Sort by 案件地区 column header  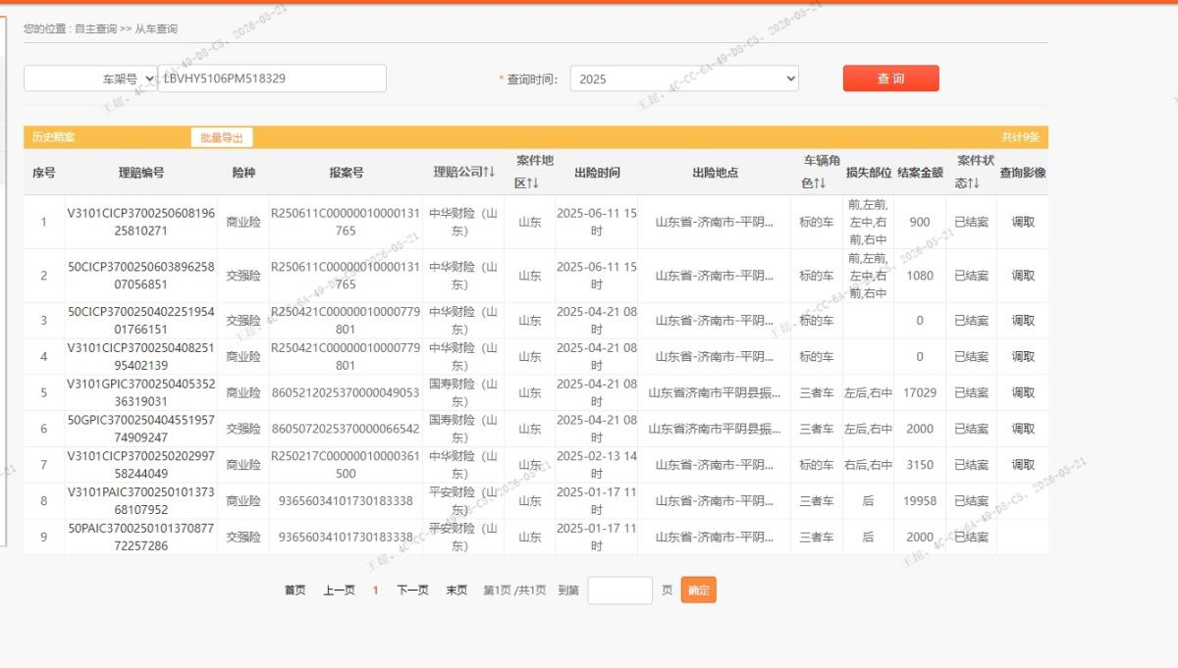tap(535, 172)
